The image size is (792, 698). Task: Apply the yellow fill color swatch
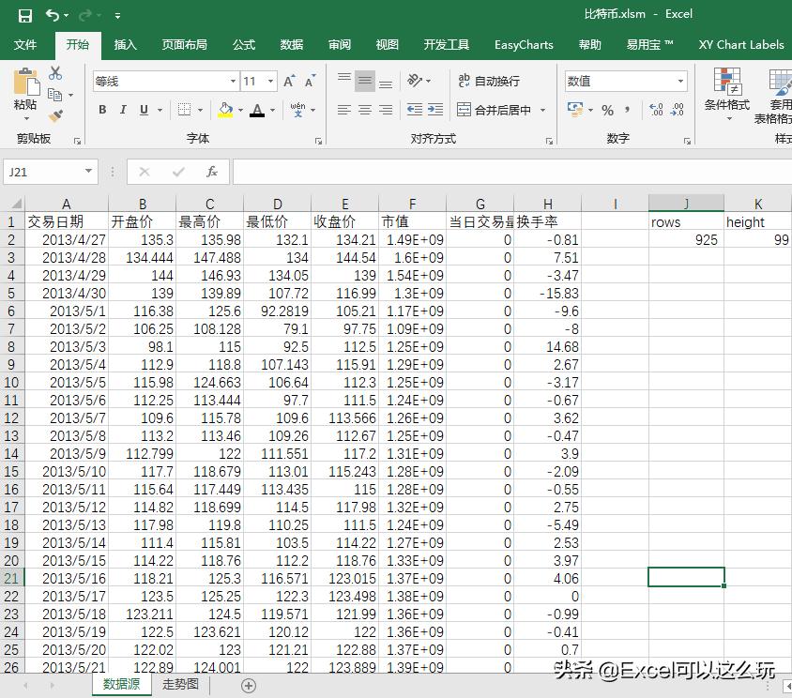226,110
